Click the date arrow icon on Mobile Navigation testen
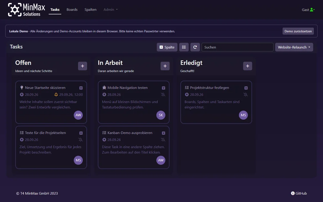 (104, 95)
